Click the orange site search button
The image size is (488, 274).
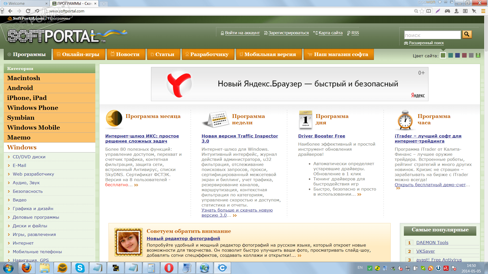467,34
